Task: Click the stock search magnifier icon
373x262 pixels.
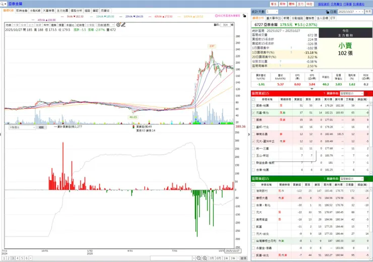Action: (x=2, y=4)
